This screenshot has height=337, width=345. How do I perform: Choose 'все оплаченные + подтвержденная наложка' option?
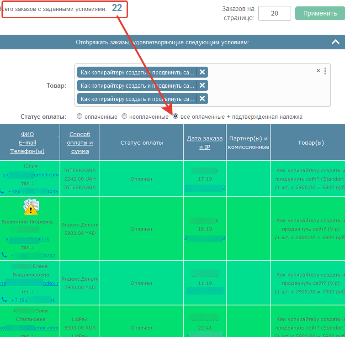tap(175, 116)
